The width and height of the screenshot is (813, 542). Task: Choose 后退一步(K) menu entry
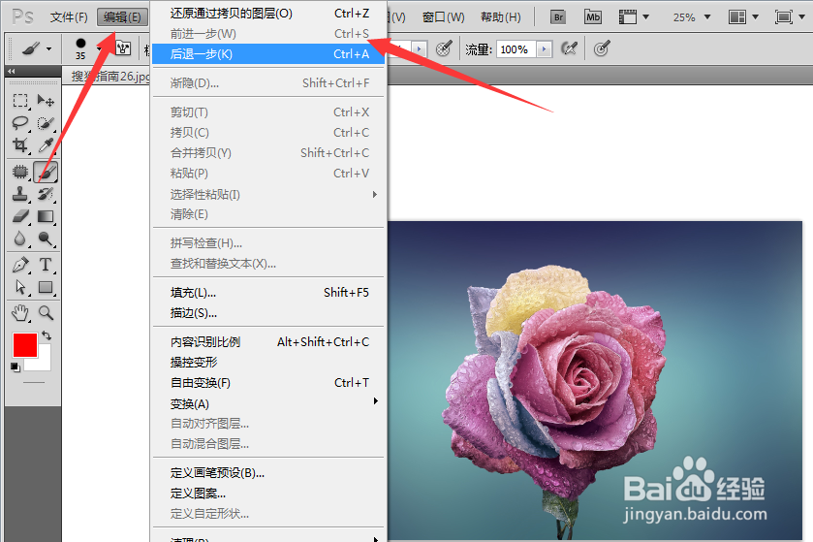[268, 54]
